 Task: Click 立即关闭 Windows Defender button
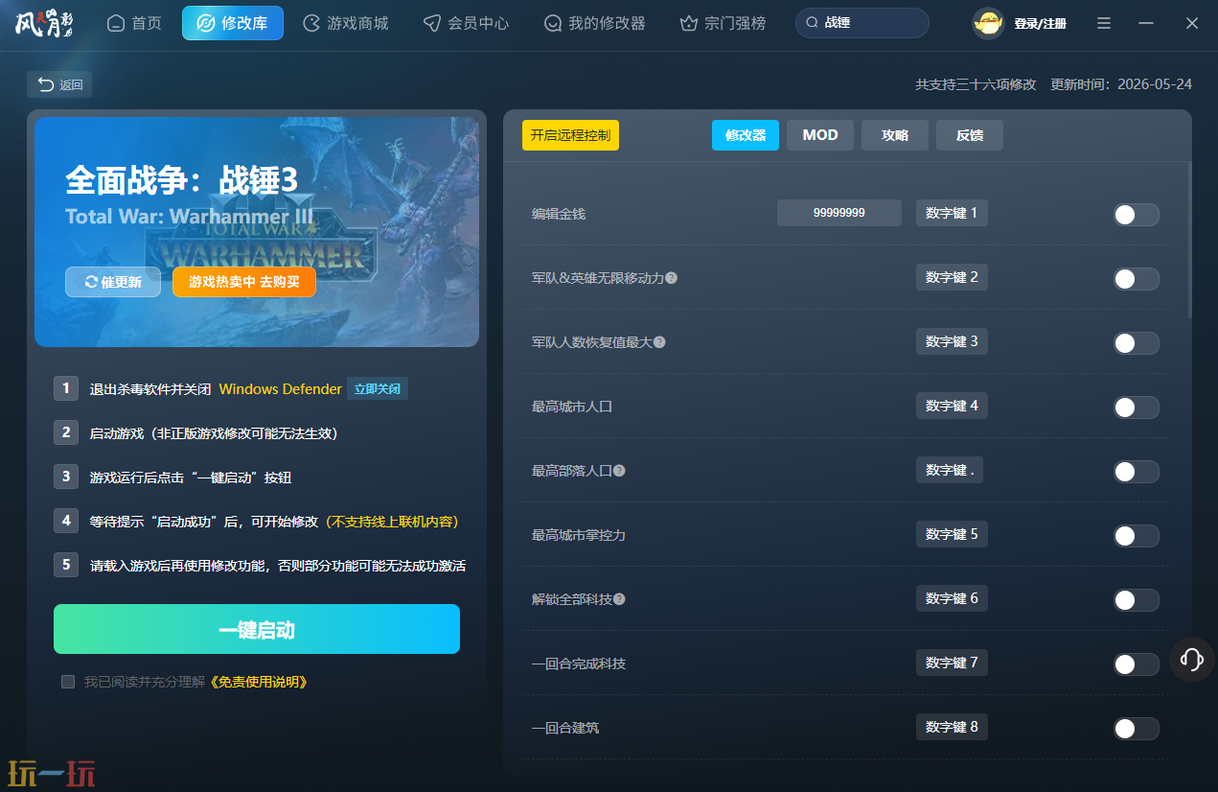tap(378, 388)
